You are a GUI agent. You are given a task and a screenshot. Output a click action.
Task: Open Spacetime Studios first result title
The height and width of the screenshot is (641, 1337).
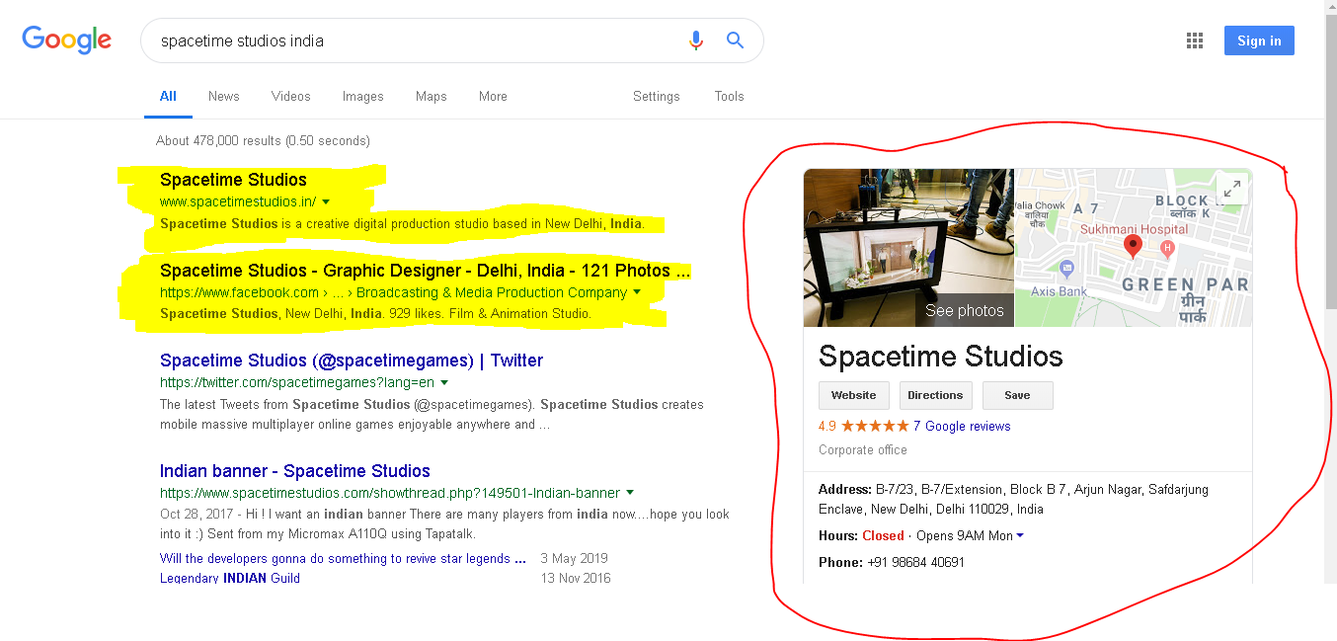233,180
